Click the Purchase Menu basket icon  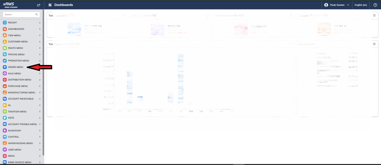pyautogui.click(x=5, y=86)
